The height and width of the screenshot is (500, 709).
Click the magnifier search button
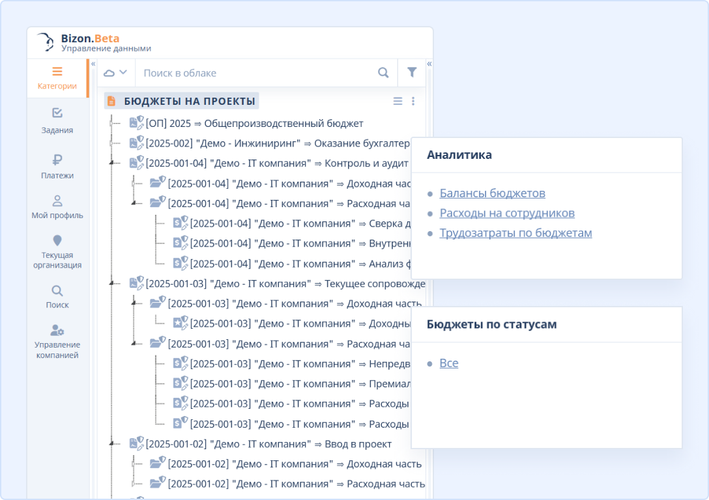point(383,73)
